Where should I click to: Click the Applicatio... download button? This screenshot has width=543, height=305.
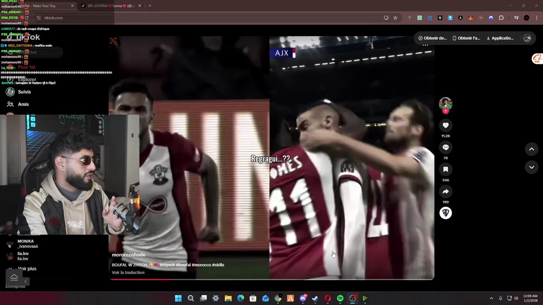(500, 38)
